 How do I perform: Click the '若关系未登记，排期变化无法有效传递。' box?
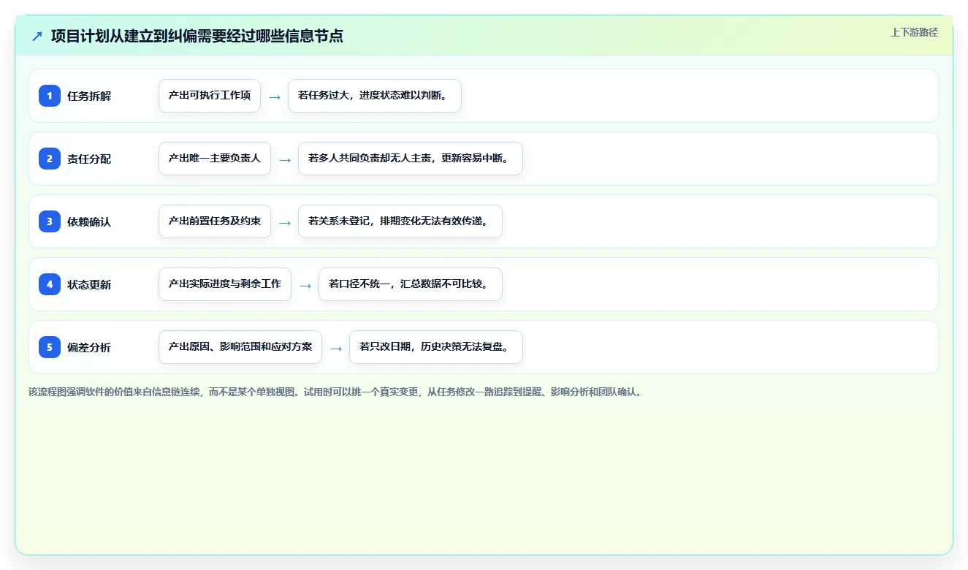click(400, 221)
